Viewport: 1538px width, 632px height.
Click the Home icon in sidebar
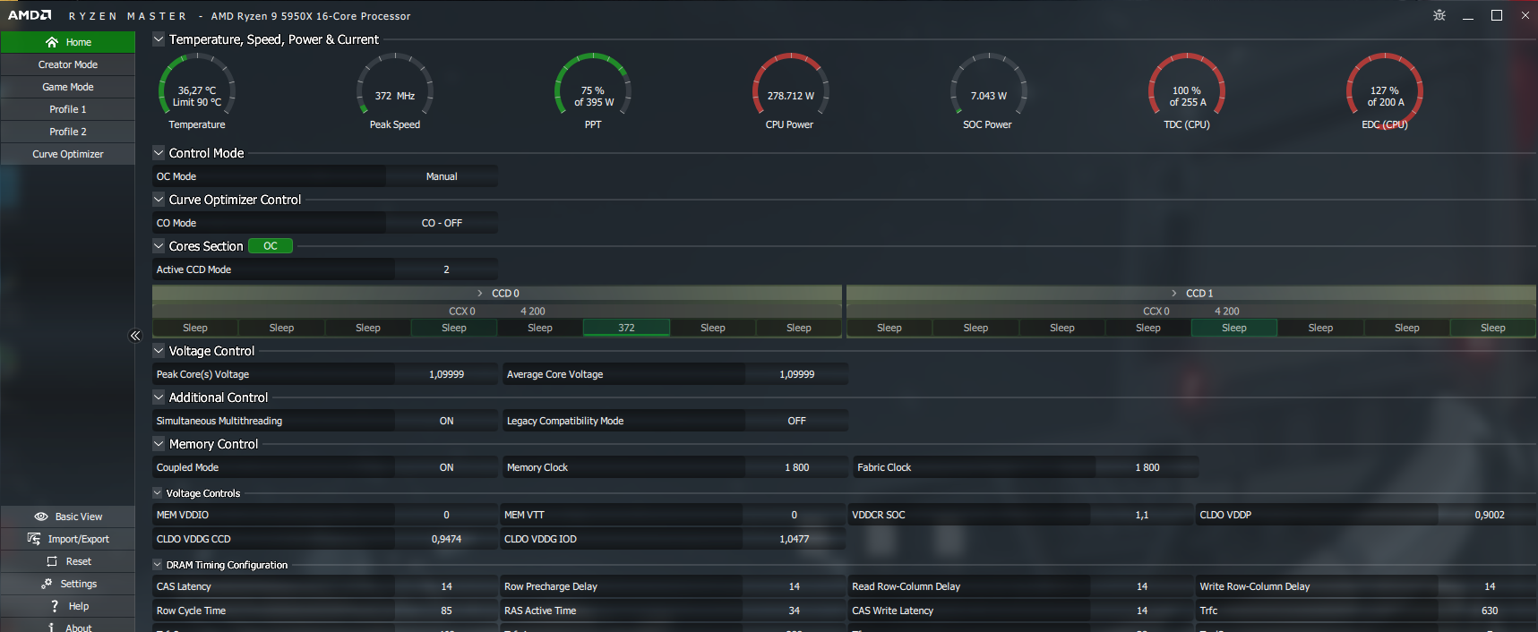[52, 42]
